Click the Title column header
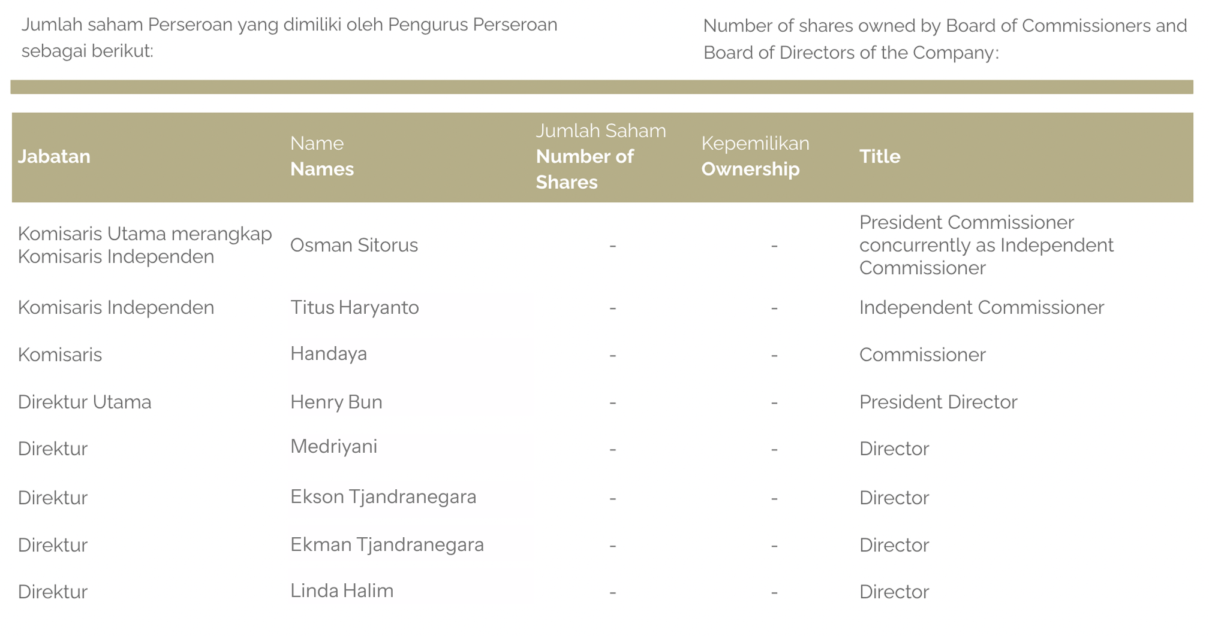This screenshot has height=636, width=1209. coord(880,156)
